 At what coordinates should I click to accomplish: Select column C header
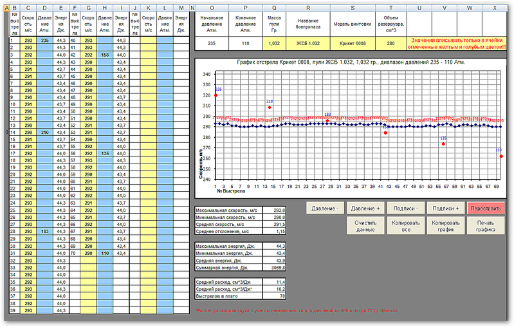[28, 8]
